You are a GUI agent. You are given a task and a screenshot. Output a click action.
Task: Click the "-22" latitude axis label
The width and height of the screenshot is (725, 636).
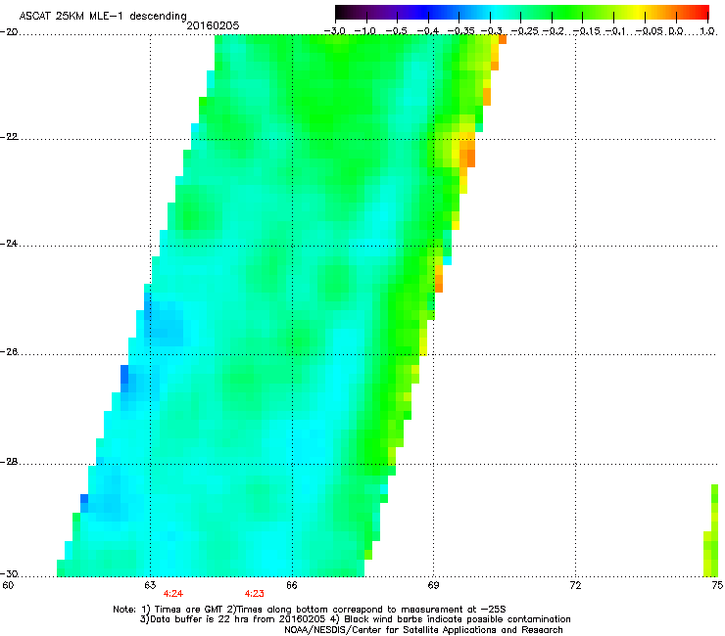tap(9, 137)
